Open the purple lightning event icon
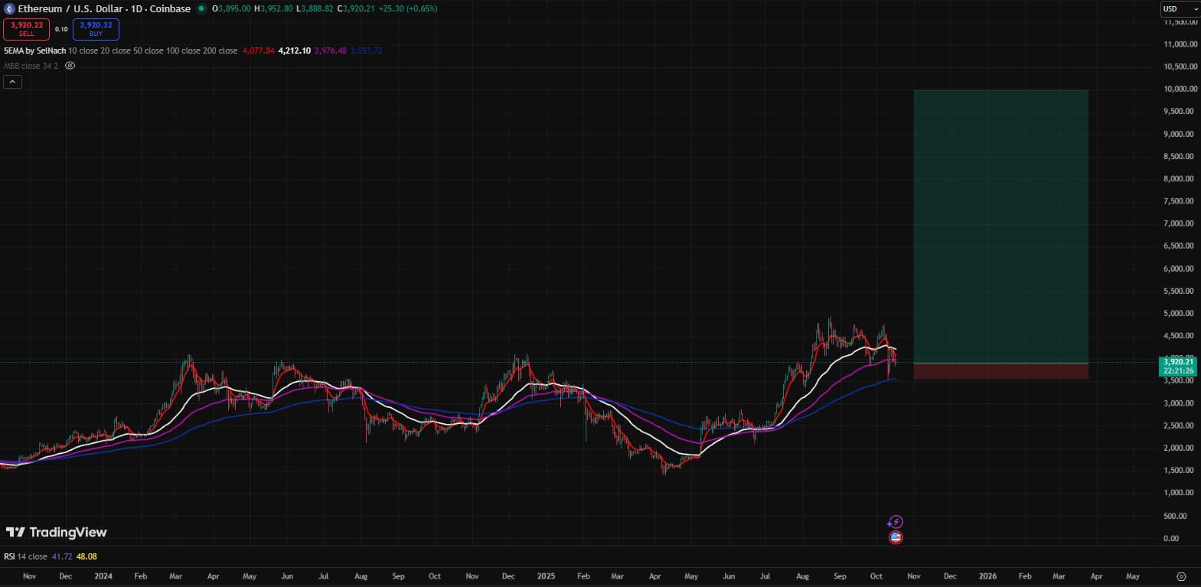This screenshot has height=587, width=1201. point(895,522)
